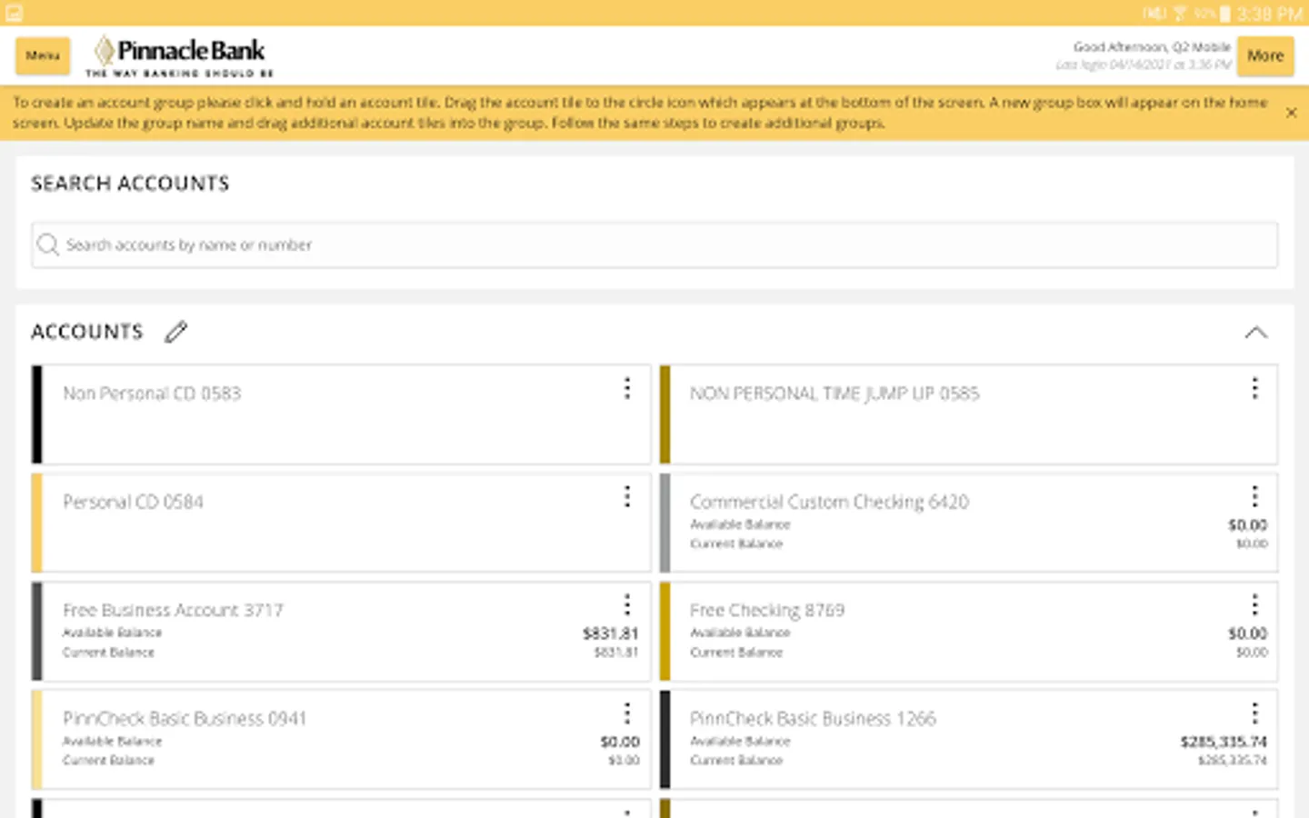
Task: Tap the More button
Action: pos(1265,56)
